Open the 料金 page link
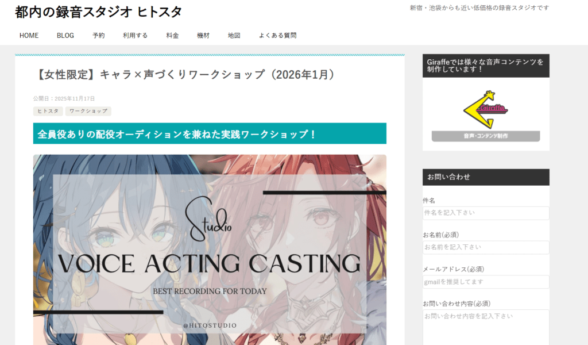 tap(172, 35)
